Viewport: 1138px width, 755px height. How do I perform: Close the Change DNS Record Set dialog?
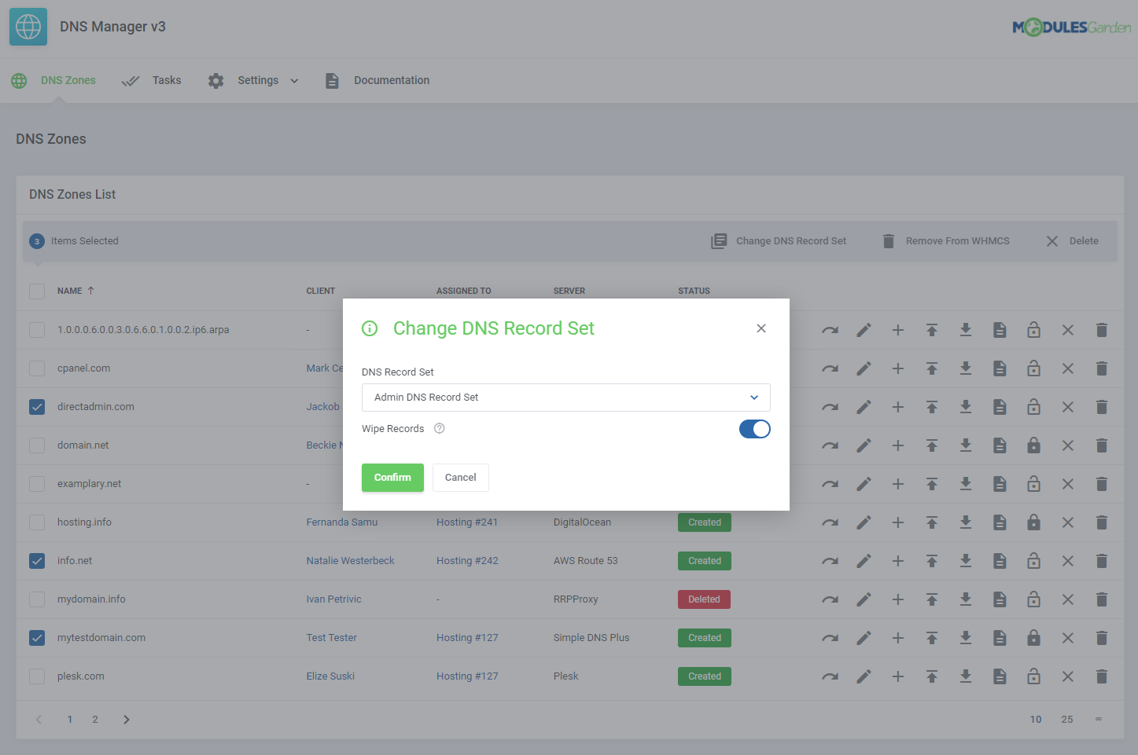(x=761, y=328)
